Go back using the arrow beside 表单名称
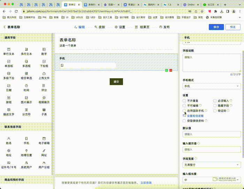 pos(4,27)
